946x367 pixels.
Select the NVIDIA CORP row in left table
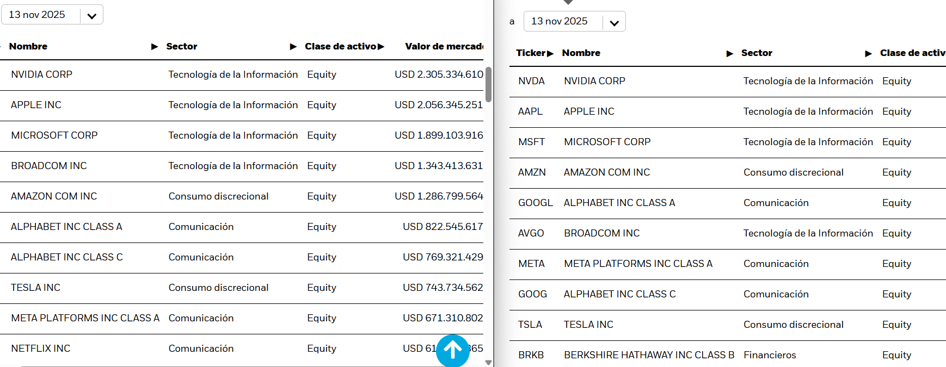click(x=41, y=74)
